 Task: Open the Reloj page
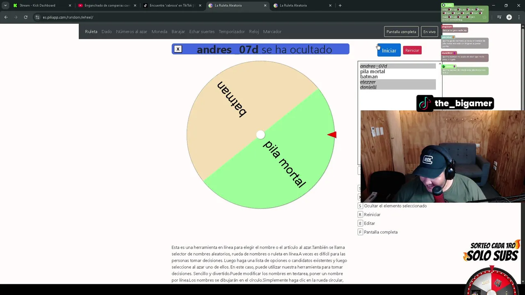click(254, 32)
